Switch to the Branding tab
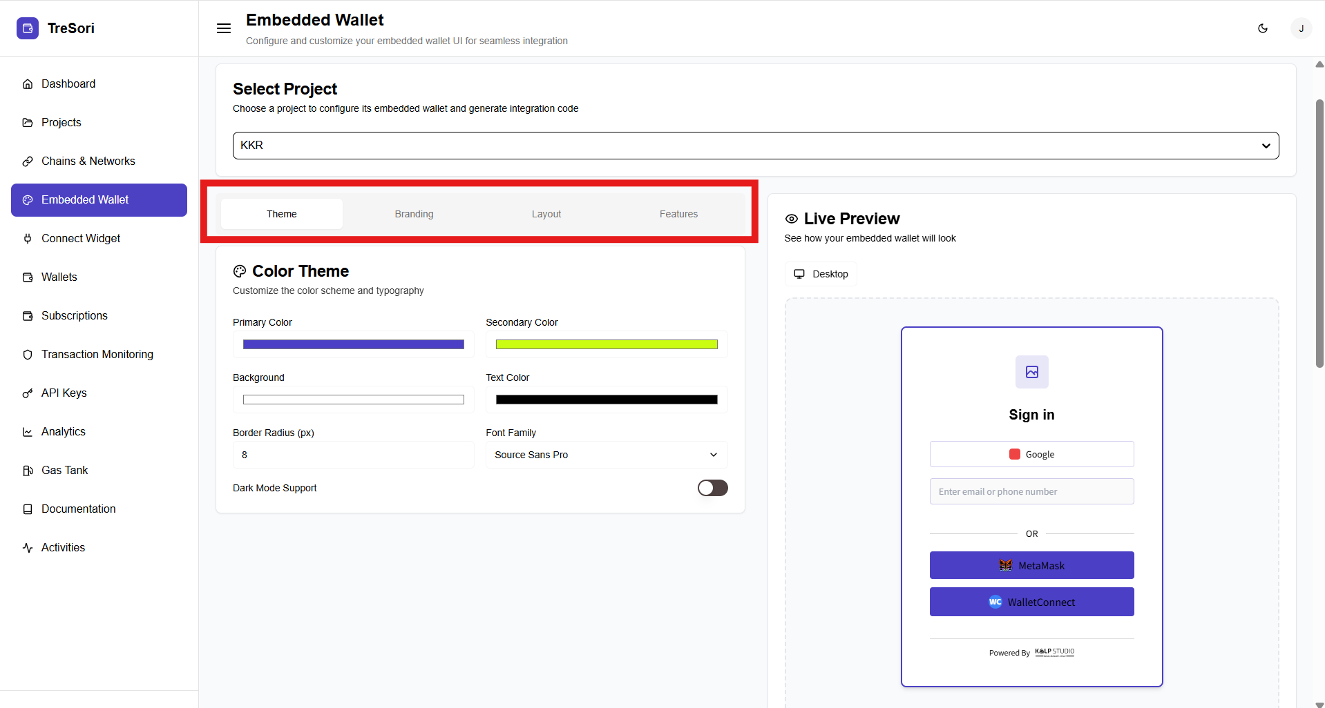 [414, 214]
